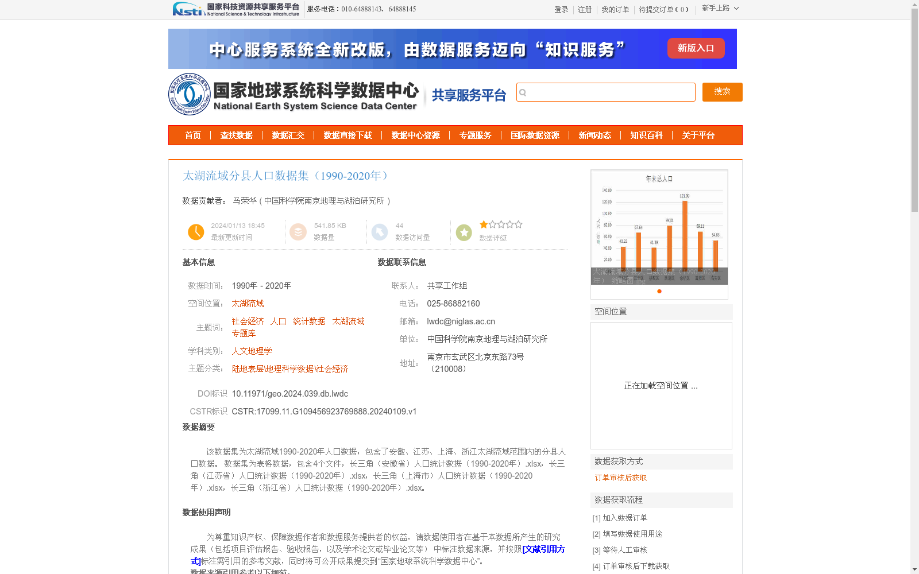Click the 人文地理学 discipline link
This screenshot has height=574, width=919.
tap(252, 351)
